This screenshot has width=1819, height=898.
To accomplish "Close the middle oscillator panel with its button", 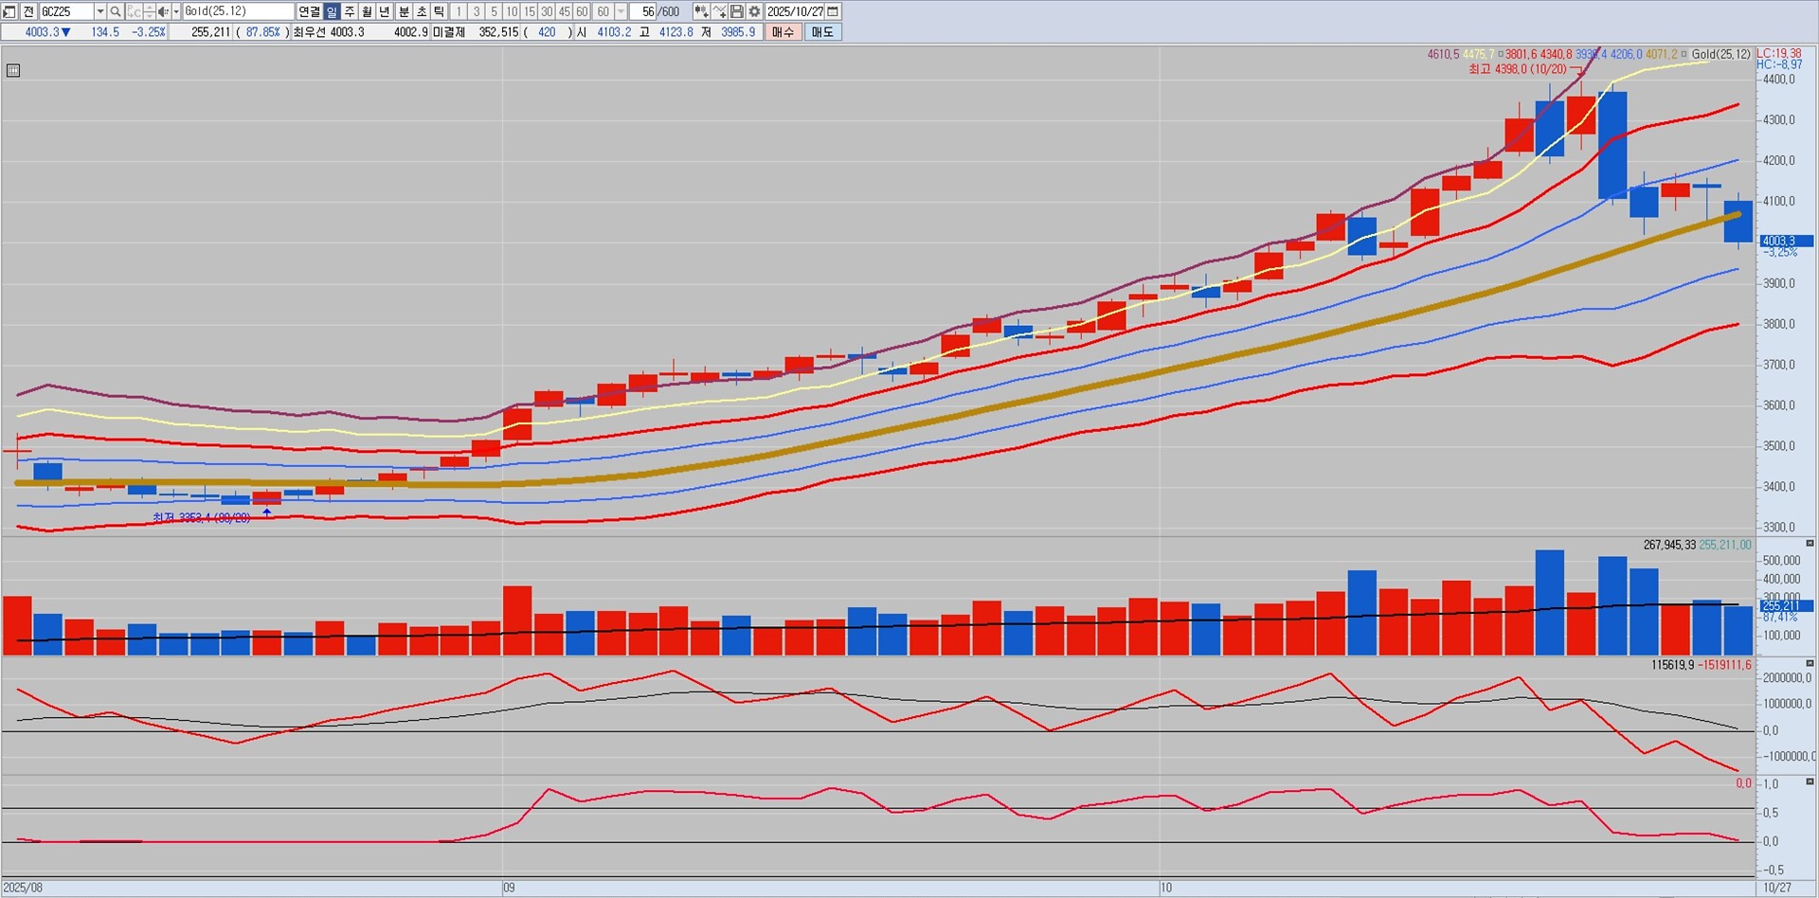I will point(1810,664).
